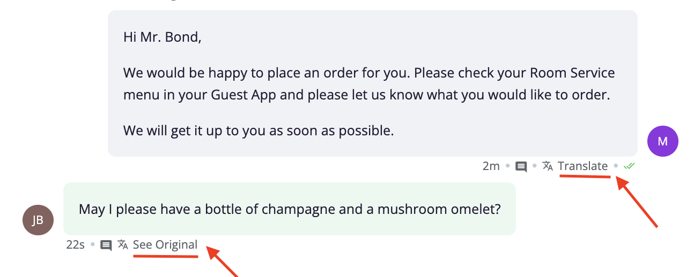694x277 pixels.
Task: Click the 22s timestamp
Action: point(76,245)
